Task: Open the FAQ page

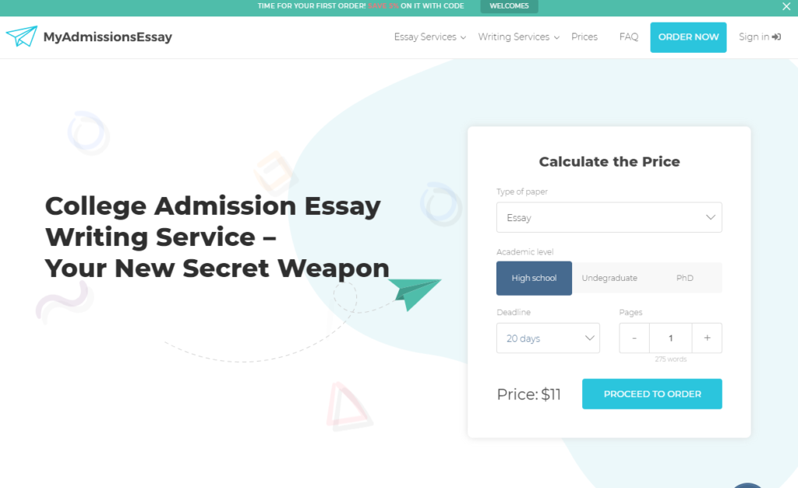Action: tap(629, 37)
